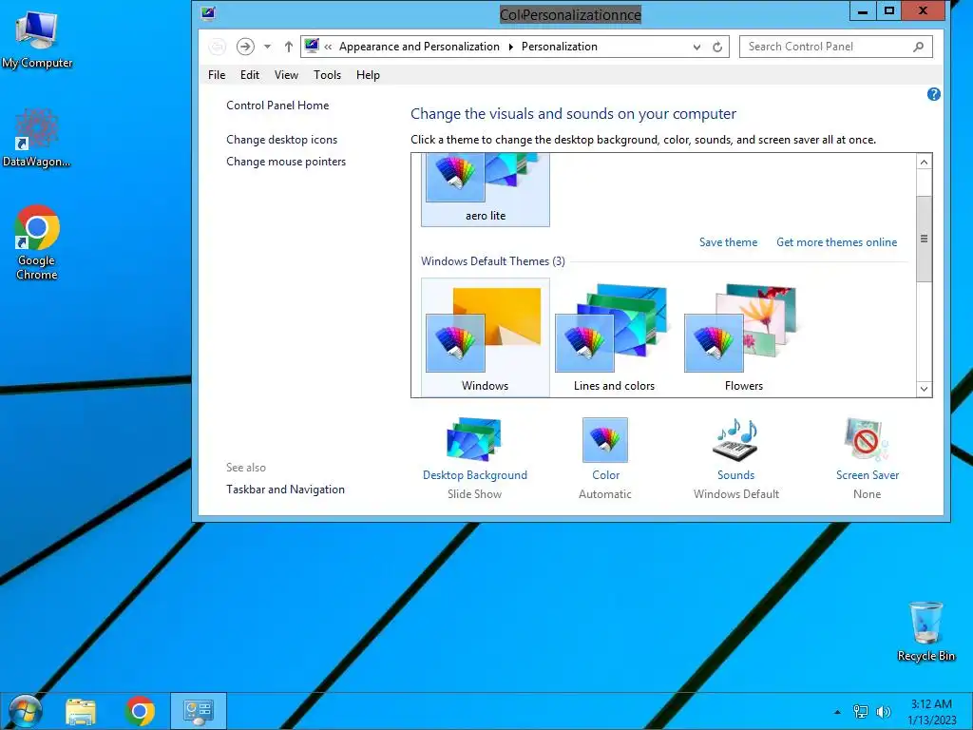This screenshot has width=973, height=730.
Task: Select the Control Panel taskbar button
Action: pyautogui.click(x=199, y=711)
